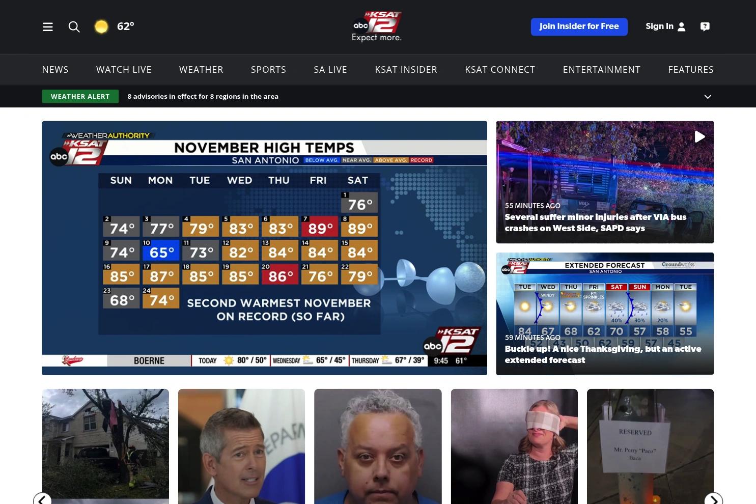The height and width of the screenshot is (504, 756).
Task: Open the mugshot story thumbnail
Action: click(x=378, y=446)
